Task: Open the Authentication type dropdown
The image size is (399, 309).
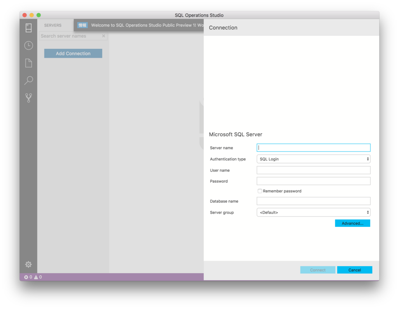Action: coord(313,159)
